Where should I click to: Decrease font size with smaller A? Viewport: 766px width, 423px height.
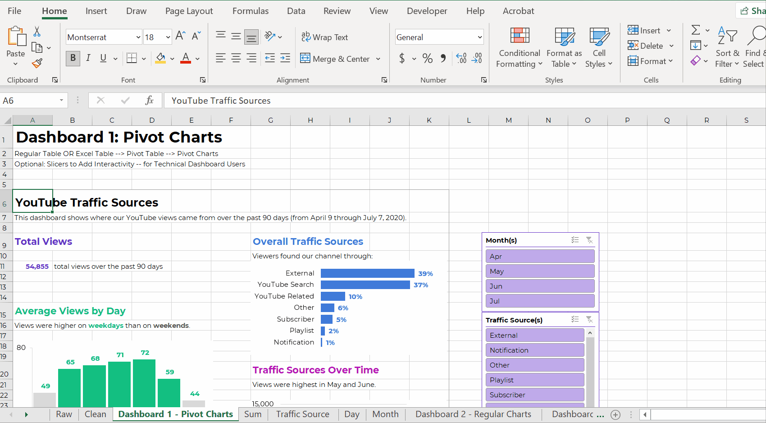pos(196,36)
